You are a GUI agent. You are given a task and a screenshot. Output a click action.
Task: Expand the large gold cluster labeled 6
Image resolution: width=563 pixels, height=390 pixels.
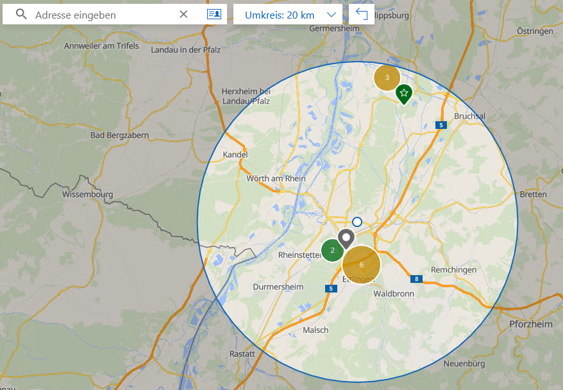[362, 264]
